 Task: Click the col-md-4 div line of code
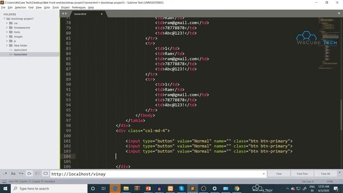pos(143,131)
